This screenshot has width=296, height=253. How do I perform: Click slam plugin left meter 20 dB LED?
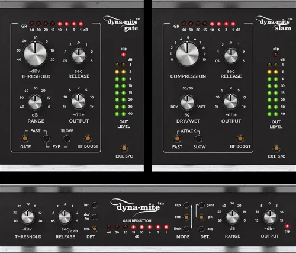tap(269, 100)
